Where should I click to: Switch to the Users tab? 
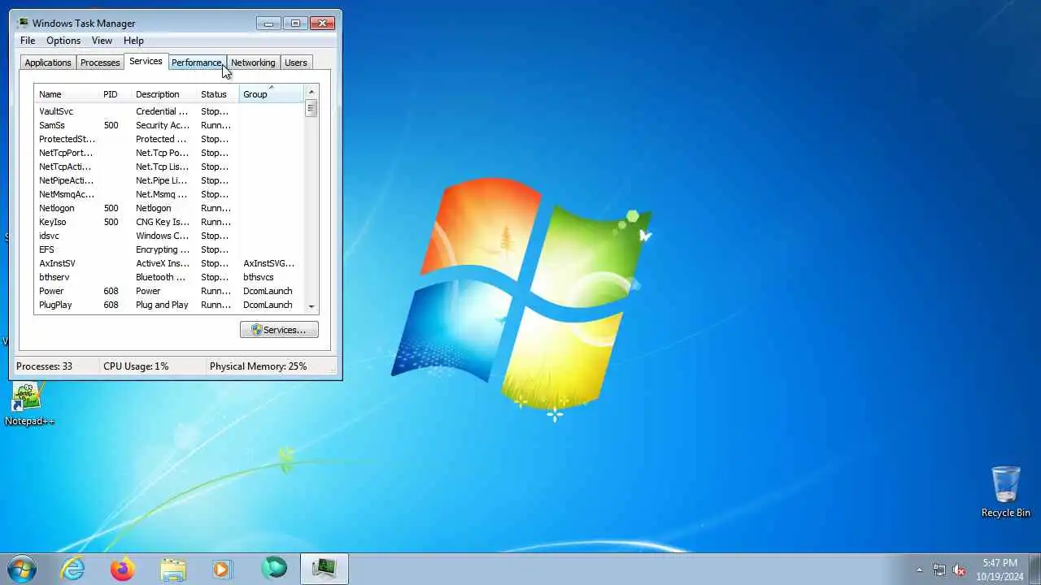click(x=296, y=63)
